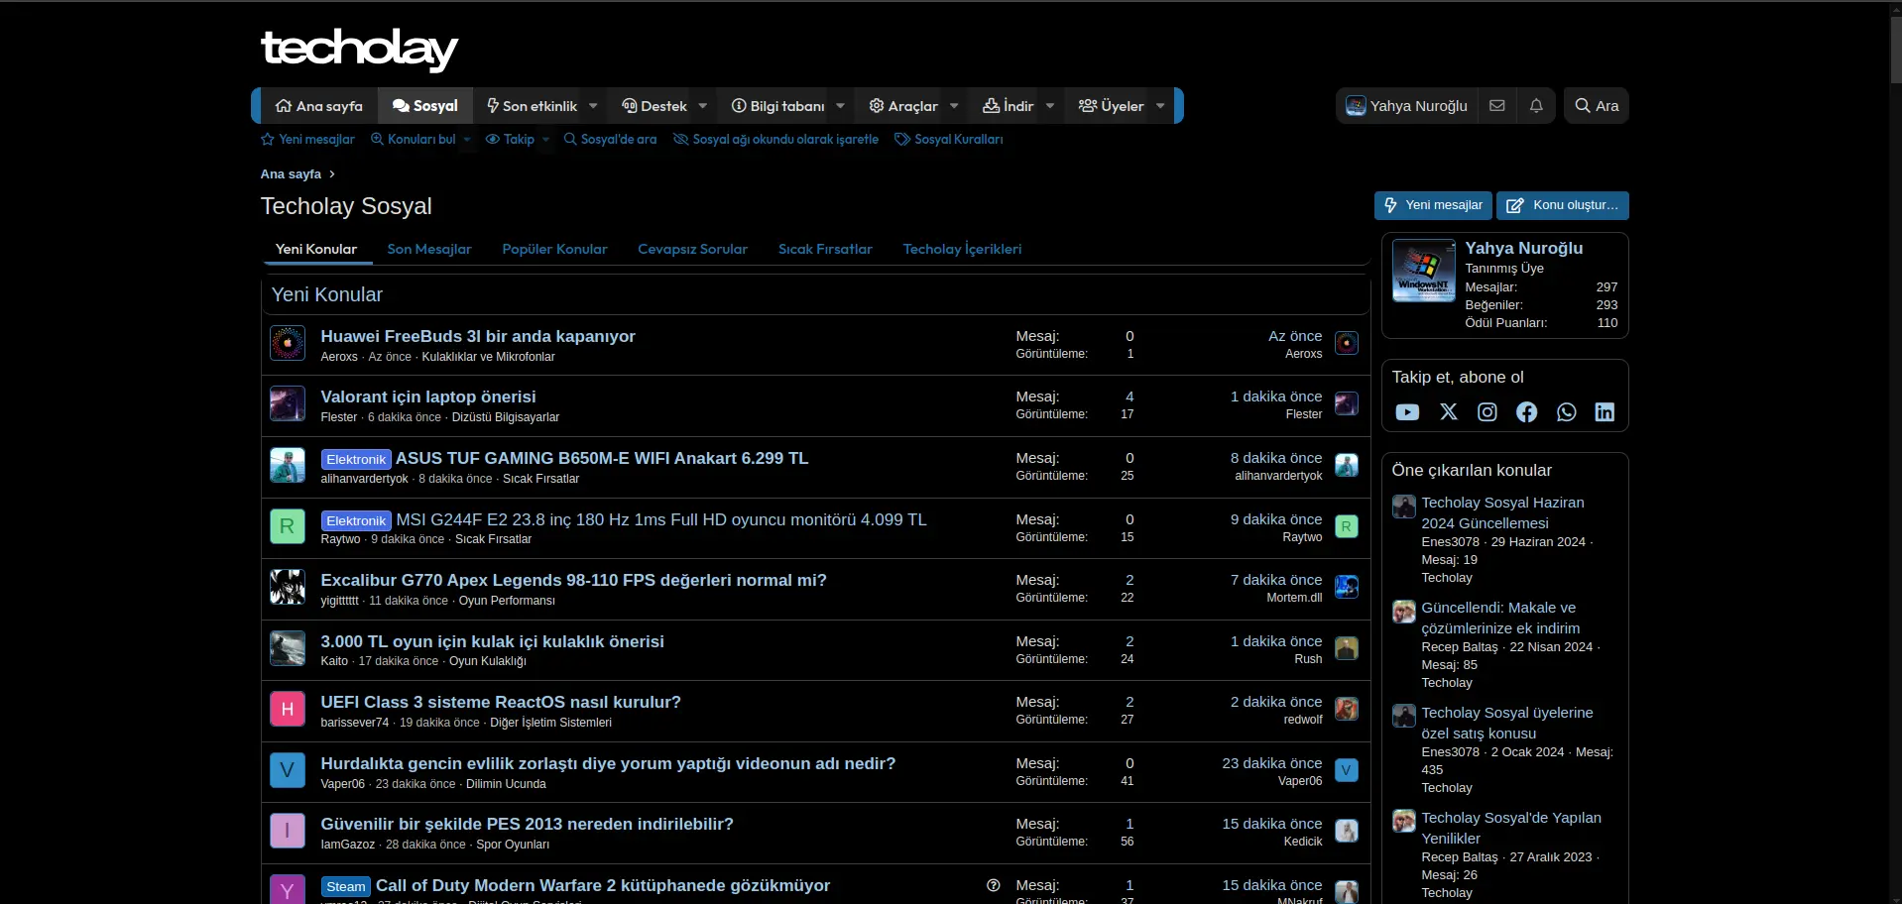Viewport: 1902px width, 904px height.
Task: Switch to the Son Mesajlar tab
Action: click(x=429, y=249)
